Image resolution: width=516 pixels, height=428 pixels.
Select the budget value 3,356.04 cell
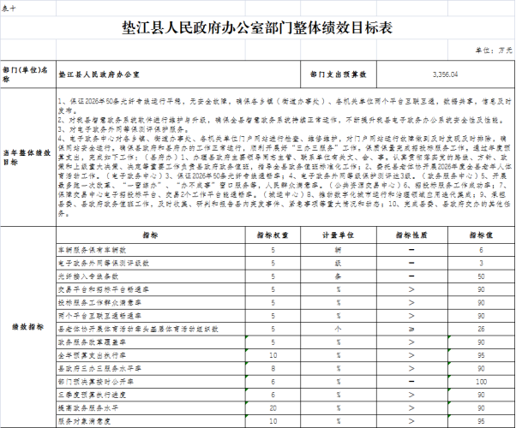446,74
